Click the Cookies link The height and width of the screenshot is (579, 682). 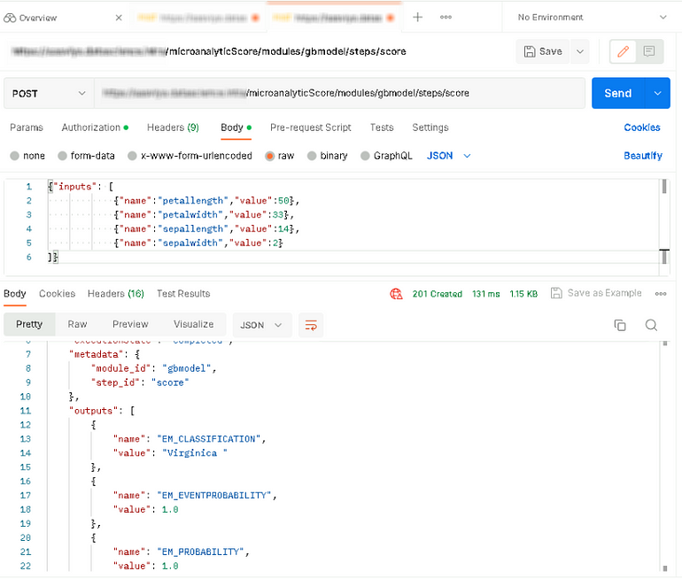point(641,127)
